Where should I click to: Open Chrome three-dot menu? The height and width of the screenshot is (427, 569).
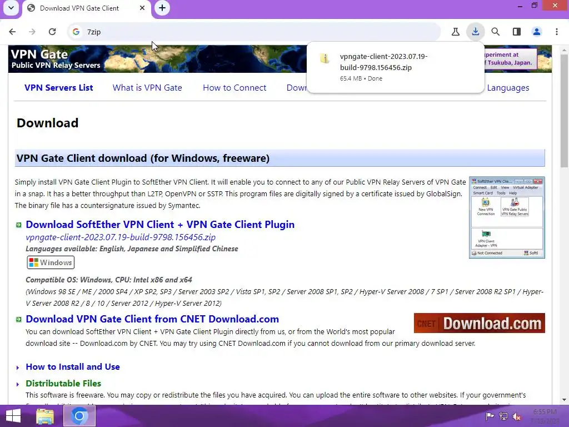[x=557, y=32]
